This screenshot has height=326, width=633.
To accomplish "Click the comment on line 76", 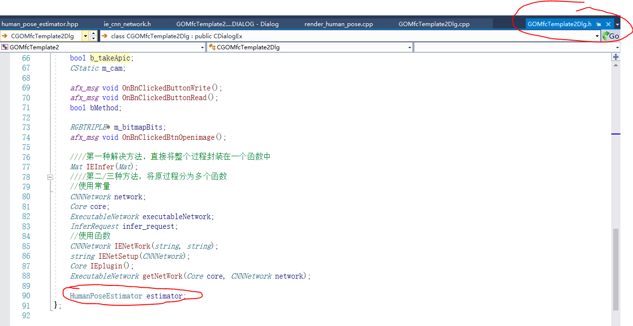I will (x=170, y=157).
